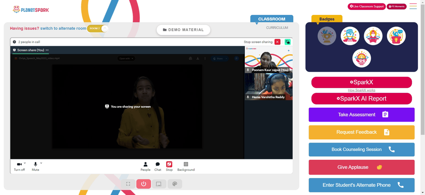The width and height of the screenshot is (425, 195).
Task: Open the color palette button
Action: tap(175, 184)
